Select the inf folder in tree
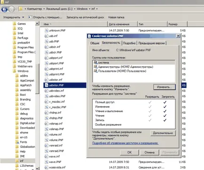 22,161
